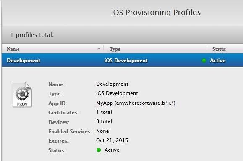Image resolution: width=243 pixels, height=161 pixels.
Task: Click the 'Status:' label in details
Action: click(x=57, y=150)
